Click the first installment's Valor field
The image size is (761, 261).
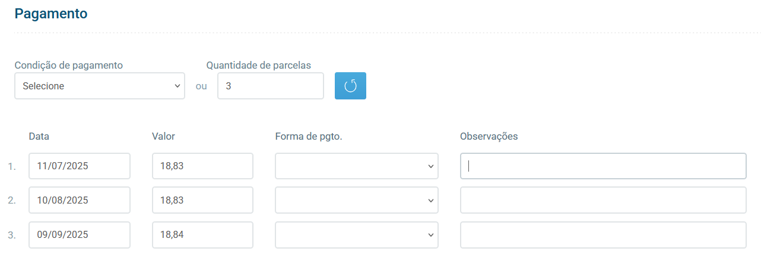point(202,166)
